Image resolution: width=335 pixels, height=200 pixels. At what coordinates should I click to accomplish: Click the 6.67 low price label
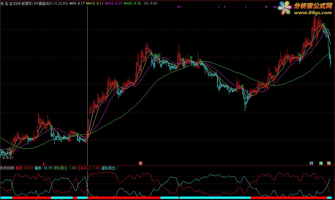click(x=8, y=158)
